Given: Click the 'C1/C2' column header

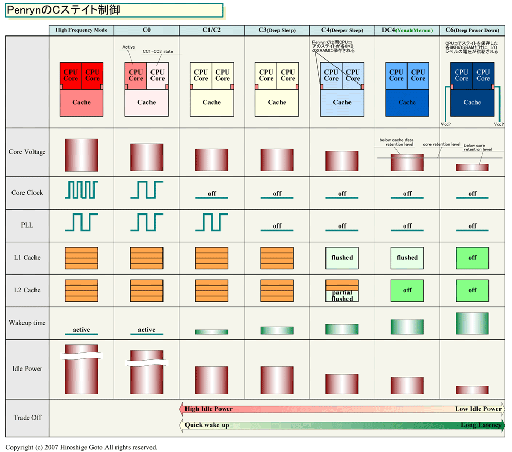Looking at the screenshot, I should [x=212, y=30].
